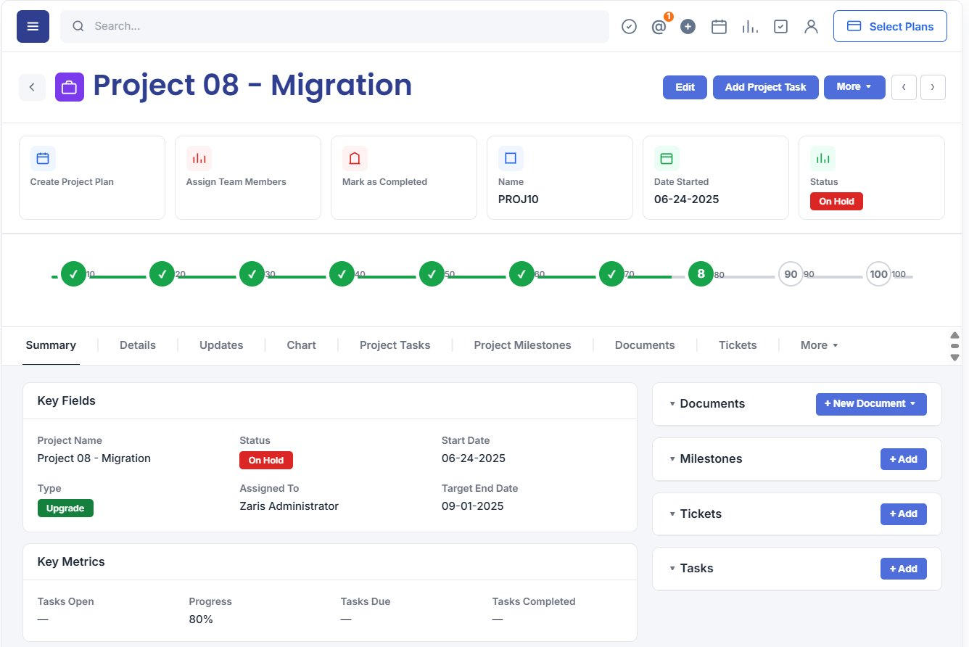Click the Progress value 80%
The width and height of the screenshot is (969, 647).
[201, 619]
